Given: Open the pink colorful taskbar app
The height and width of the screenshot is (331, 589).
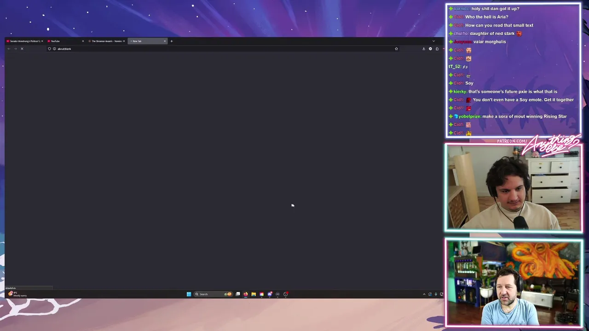Looking at the screenshot, I should (x=262, y=294).
